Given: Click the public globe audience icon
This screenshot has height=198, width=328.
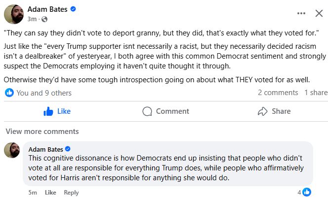Looking at the screenshot, I should tap(44, 19).
